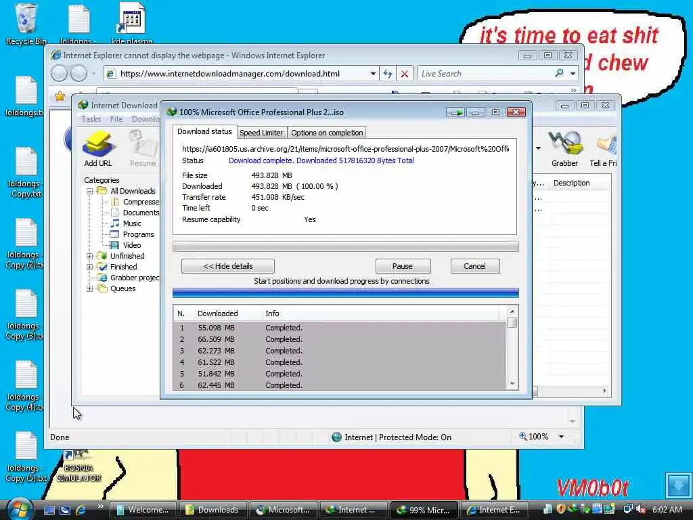The image size is (693, 520).
Task: Switch to the Speed Limiter tab
Action: click(261, 133)
